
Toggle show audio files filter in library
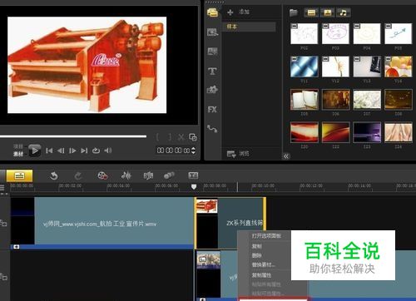[x=344, y=12]
